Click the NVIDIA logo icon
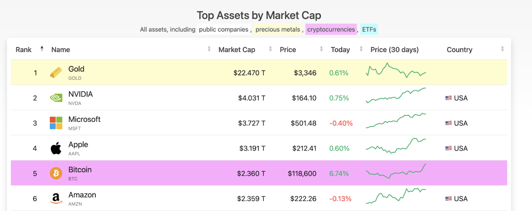Image resolution: width=532 pixels, height=211 pixels. (56, 98)
